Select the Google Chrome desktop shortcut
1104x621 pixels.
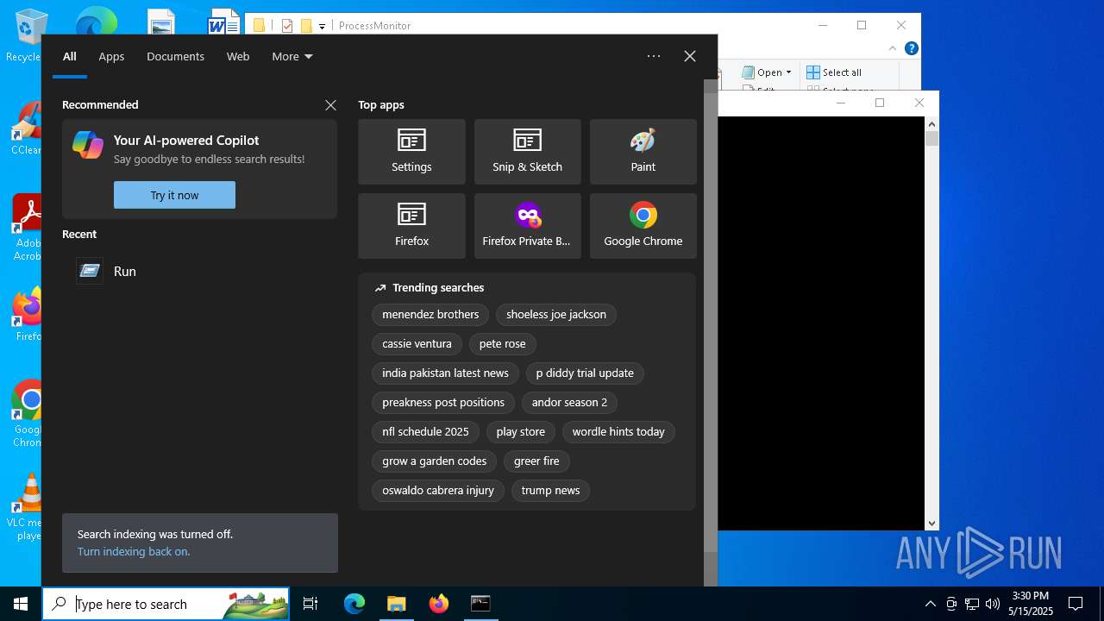click(26, 413)
